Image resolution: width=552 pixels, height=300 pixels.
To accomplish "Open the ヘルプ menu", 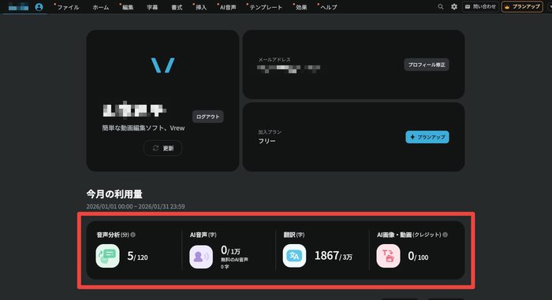I will click(x=329, y=7).
